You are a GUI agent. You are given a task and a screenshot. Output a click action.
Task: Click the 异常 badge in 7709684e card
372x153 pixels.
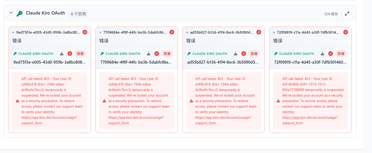click(x=167, y=54)
